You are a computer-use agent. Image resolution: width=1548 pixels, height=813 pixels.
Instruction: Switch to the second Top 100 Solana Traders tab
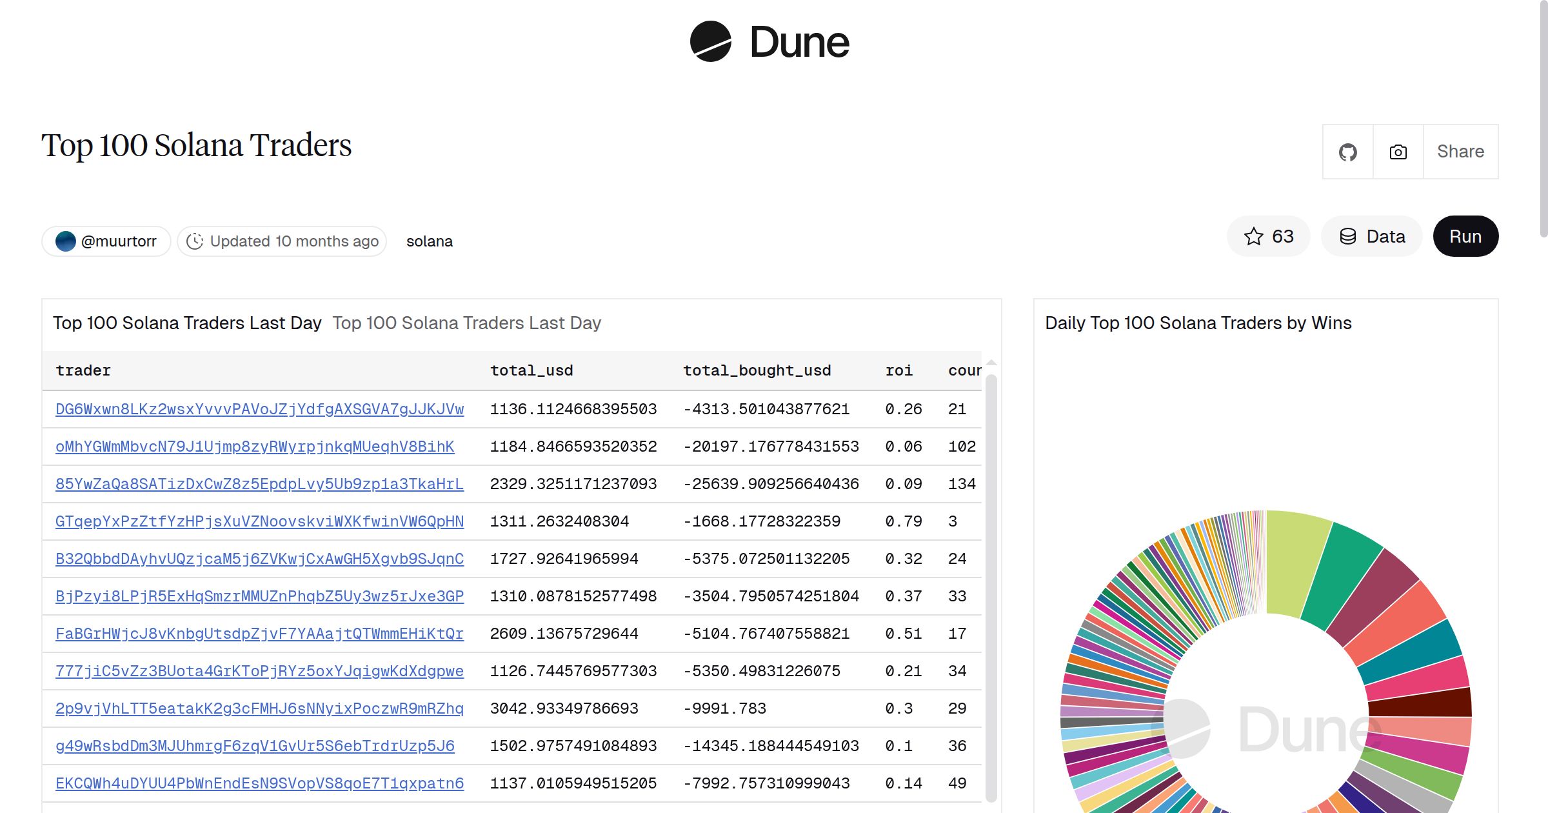[466, 323]
